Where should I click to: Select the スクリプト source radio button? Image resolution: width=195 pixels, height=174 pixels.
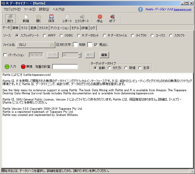(x=171, y=36)
